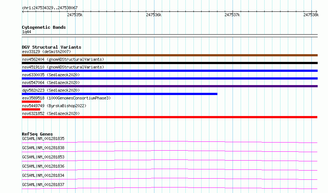Click the 247538k ruler position
328x193 pixels.
[x=311, y=15]
